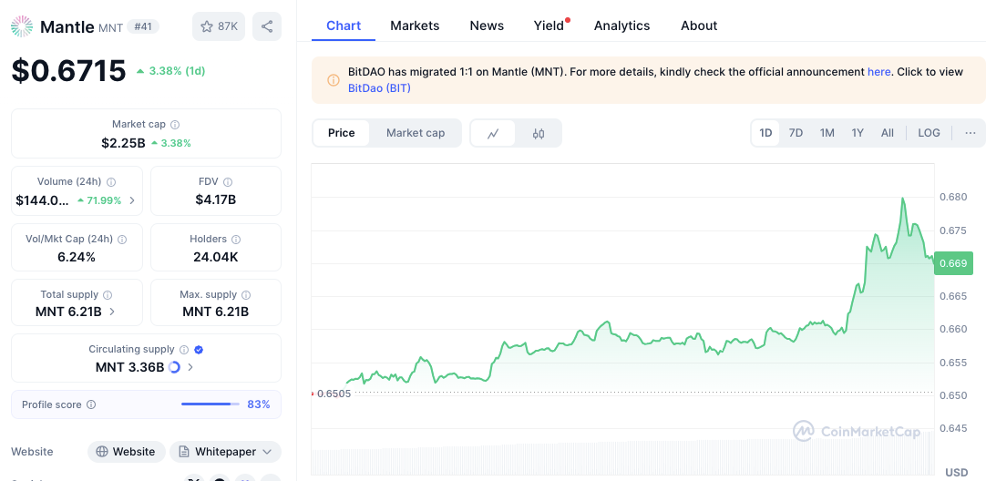Viewport: 986px width, 481px height.
Task: Open the Website link button
Action: tap(127, 452)
